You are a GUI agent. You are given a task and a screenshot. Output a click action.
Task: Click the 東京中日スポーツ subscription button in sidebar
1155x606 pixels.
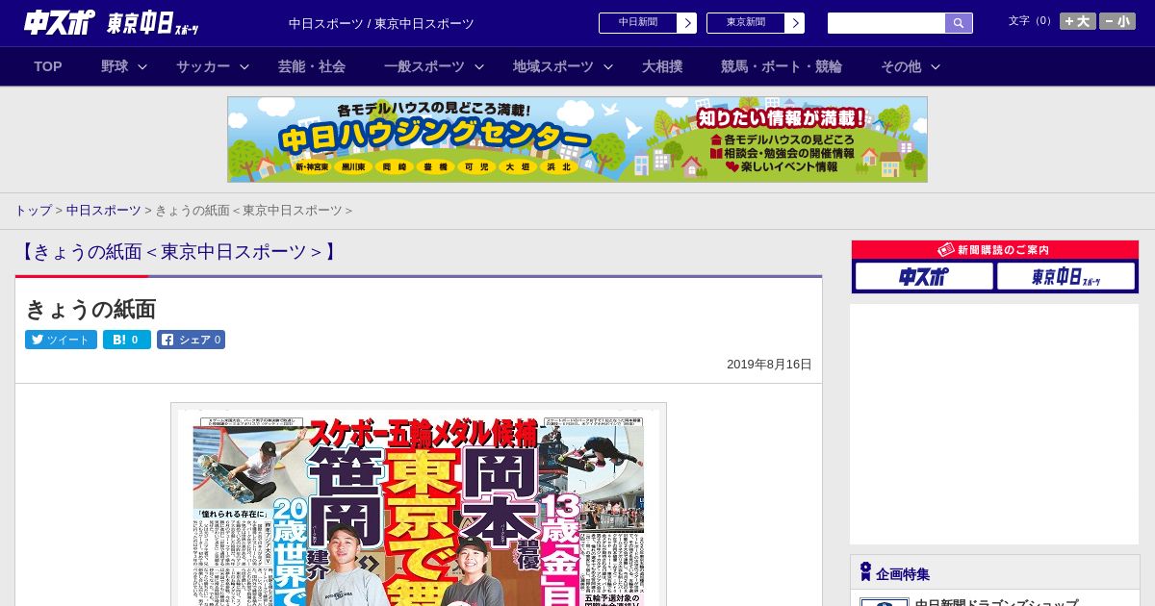point(1065,276)
